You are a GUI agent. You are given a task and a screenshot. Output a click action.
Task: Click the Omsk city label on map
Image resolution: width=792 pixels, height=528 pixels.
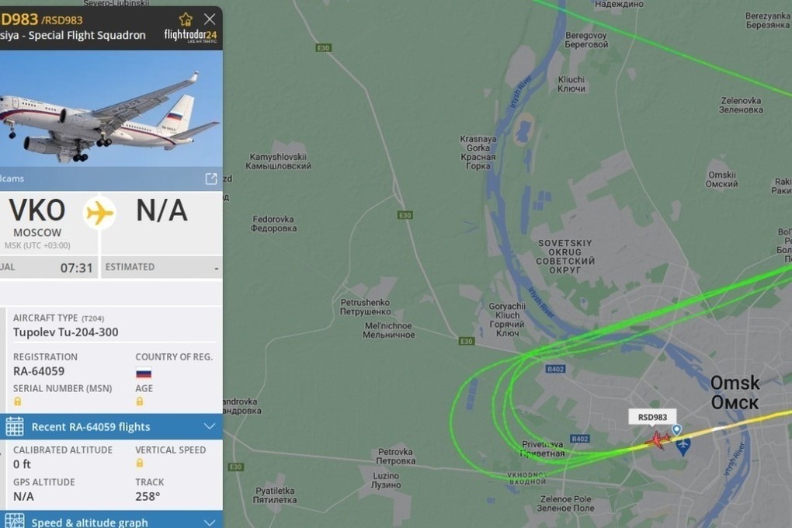735,393
